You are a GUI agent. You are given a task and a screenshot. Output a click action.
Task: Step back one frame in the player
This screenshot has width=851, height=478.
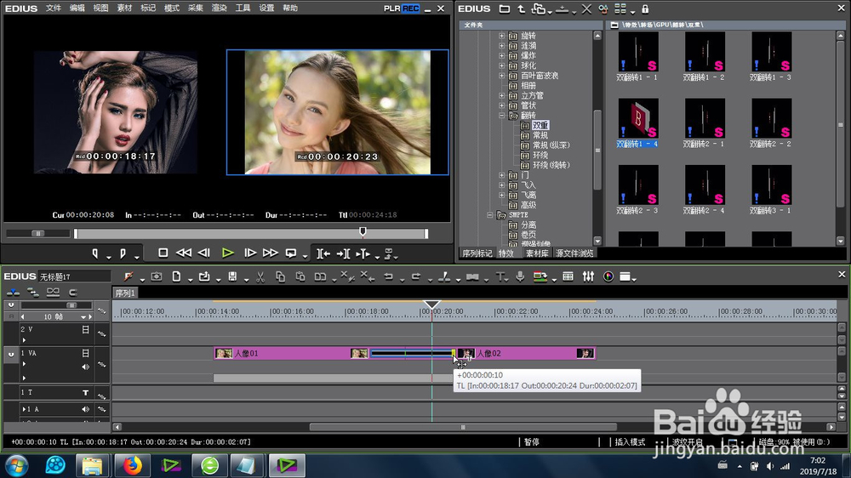click(204, 253)
